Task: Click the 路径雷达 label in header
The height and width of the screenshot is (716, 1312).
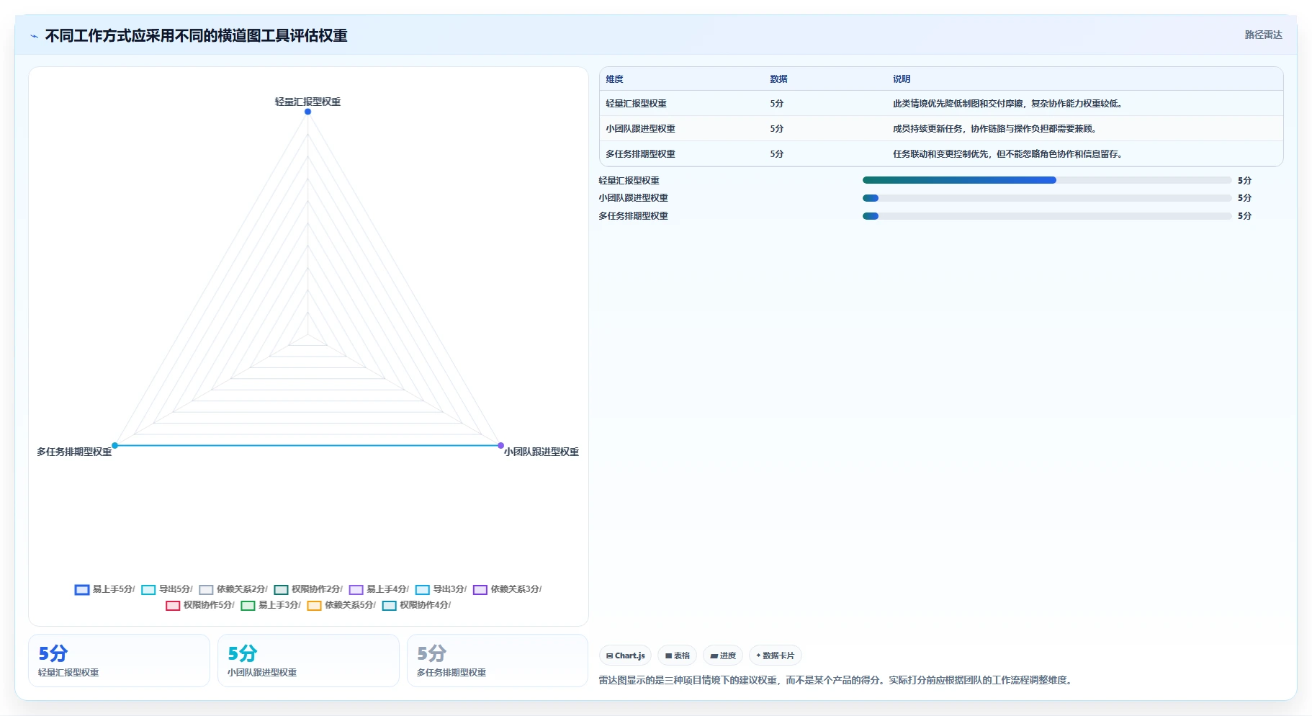Action: [x=1263, y=35]
